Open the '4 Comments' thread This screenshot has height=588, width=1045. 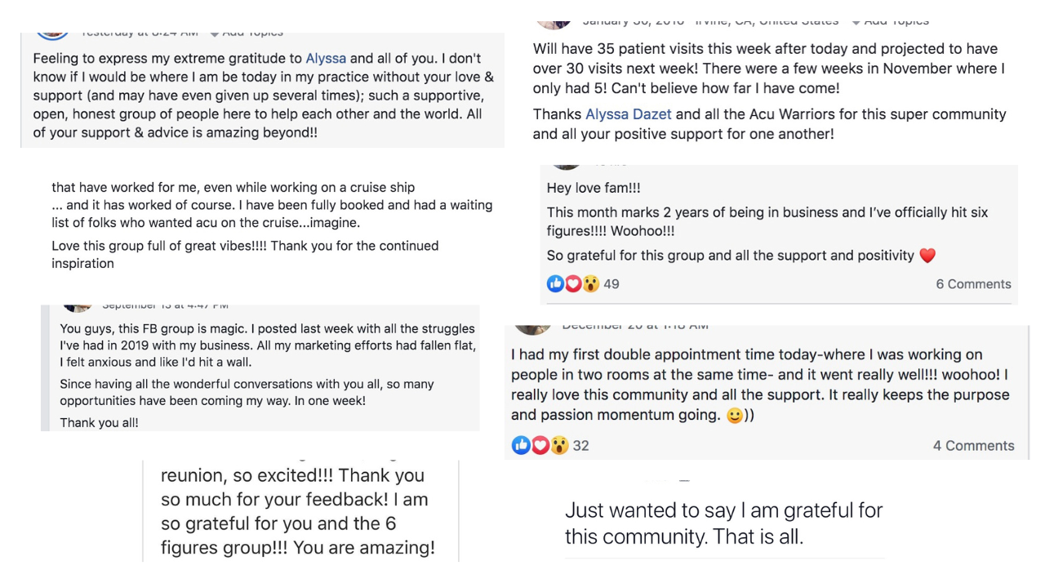point(973,446)
